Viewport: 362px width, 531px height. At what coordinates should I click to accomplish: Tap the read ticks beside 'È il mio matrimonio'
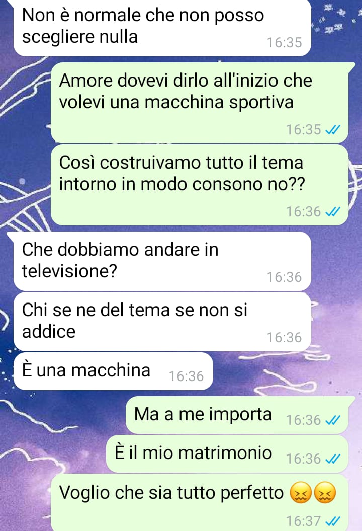pyautogui.click(x=332, y=459)
